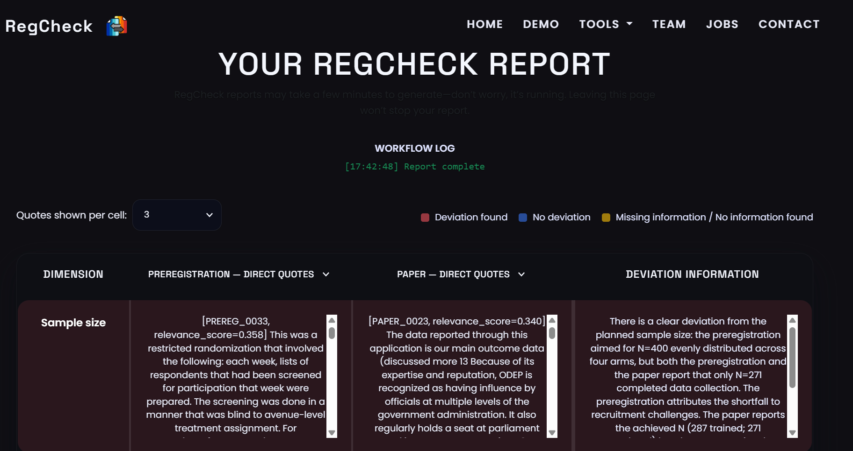Viewport: 853px width, 451px height.
Task: Click down arrow of preregistration quotes scrollbar
Action: point(332,433)
